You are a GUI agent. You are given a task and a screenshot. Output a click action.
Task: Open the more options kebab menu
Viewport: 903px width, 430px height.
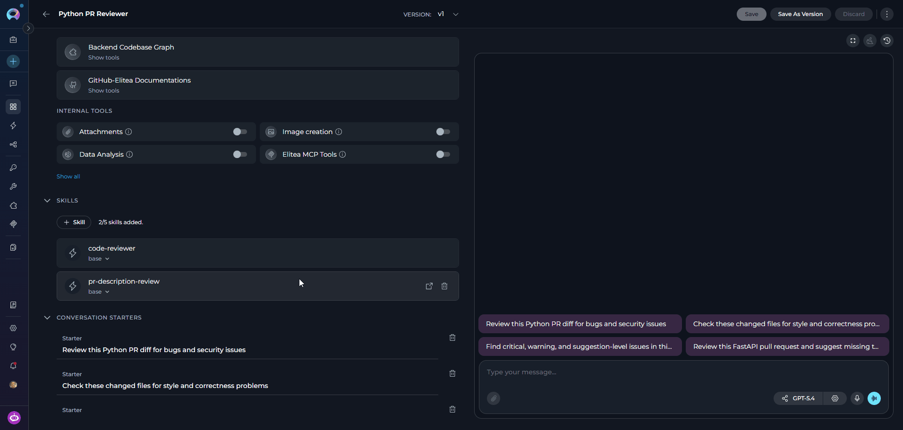(x=887, y=14)
